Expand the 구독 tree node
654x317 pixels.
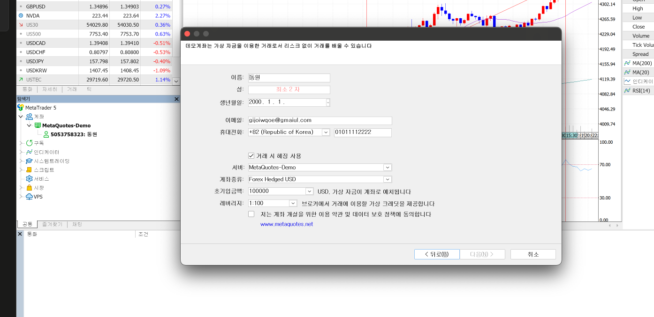point(21,143)
